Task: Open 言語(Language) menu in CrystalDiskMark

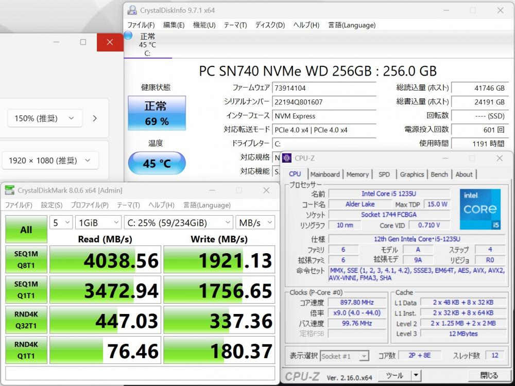Action: tap(207, 205)
